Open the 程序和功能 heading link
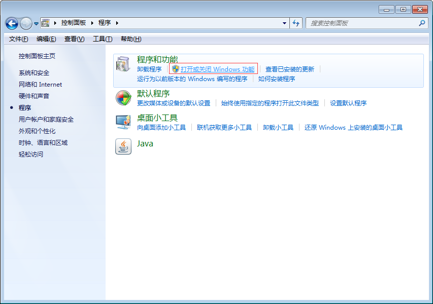This screenshot has width=433, height=304. pyautogui.click(x=157, y=59)
